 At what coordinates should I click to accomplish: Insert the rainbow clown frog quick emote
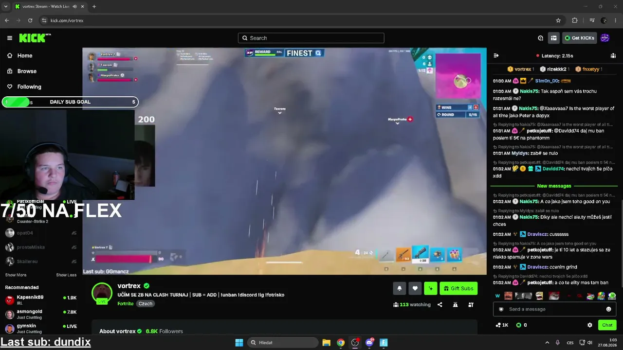click(602, 296)
